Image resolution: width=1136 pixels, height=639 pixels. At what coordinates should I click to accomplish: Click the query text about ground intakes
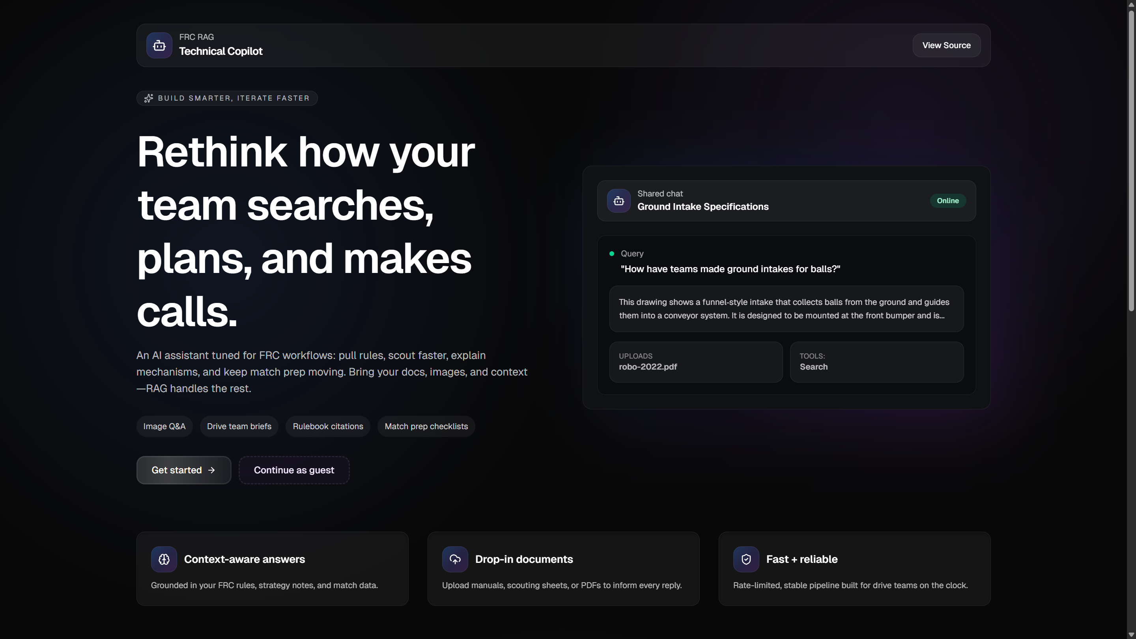coord(730,269)
